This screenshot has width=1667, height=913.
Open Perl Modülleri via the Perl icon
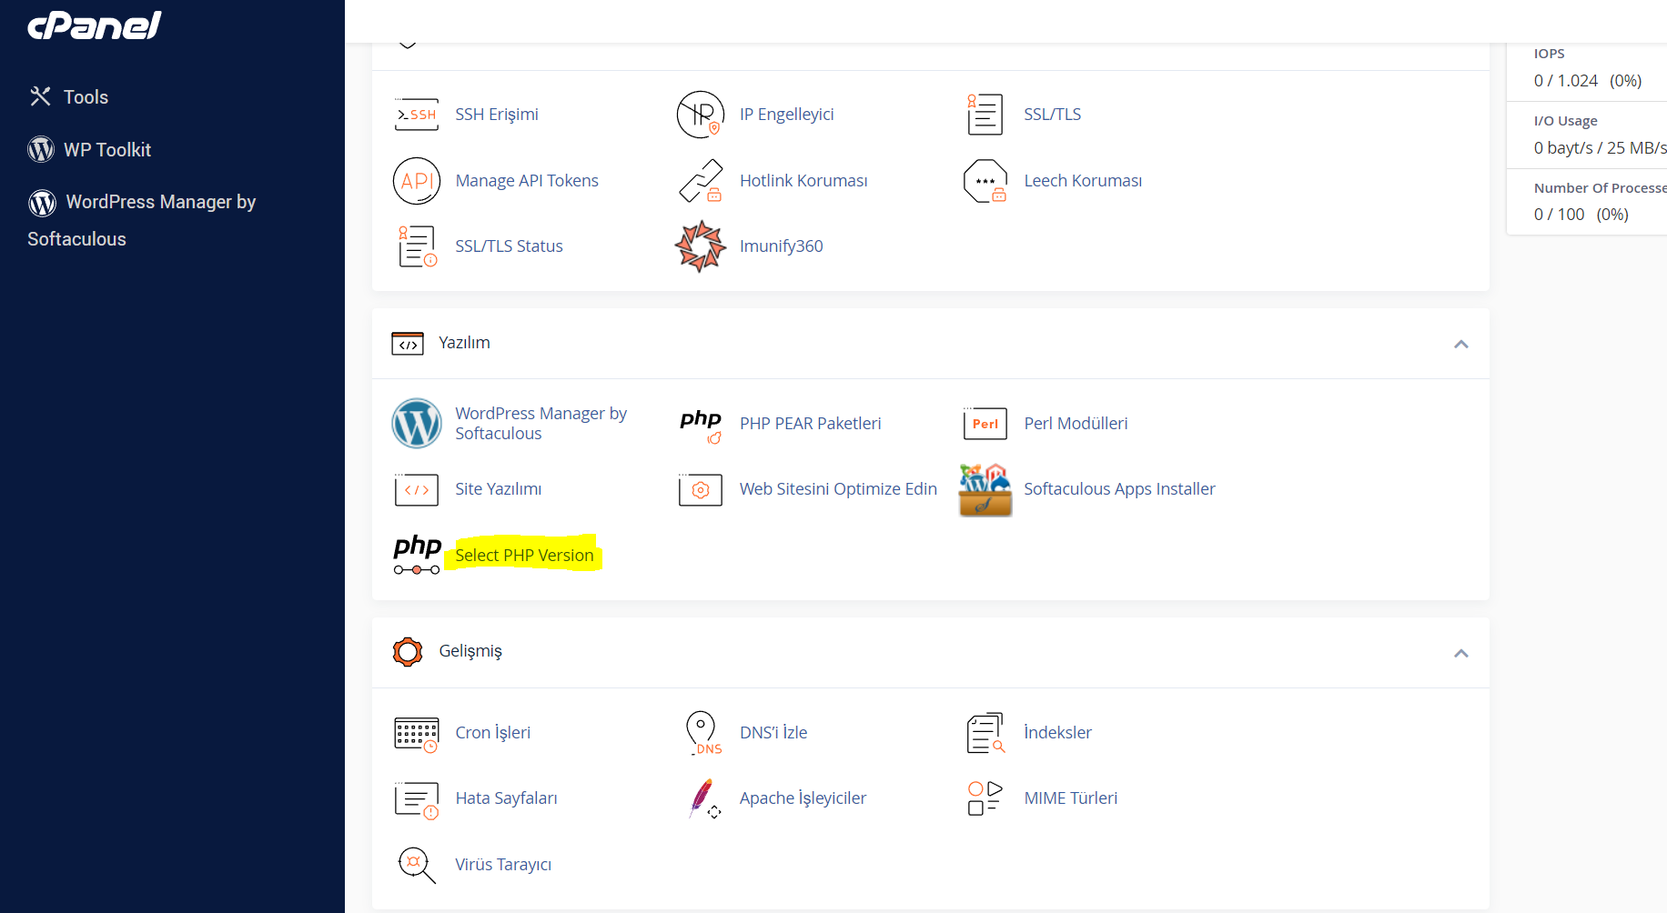[x=984, y=423]
